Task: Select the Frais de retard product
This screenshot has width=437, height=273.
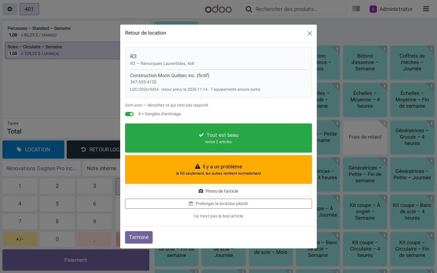Action: click(365, 137)
